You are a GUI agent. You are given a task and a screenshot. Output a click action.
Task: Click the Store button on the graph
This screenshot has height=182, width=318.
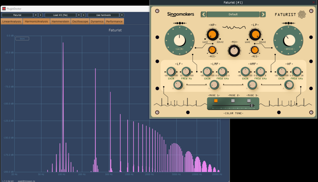point(22,39)
